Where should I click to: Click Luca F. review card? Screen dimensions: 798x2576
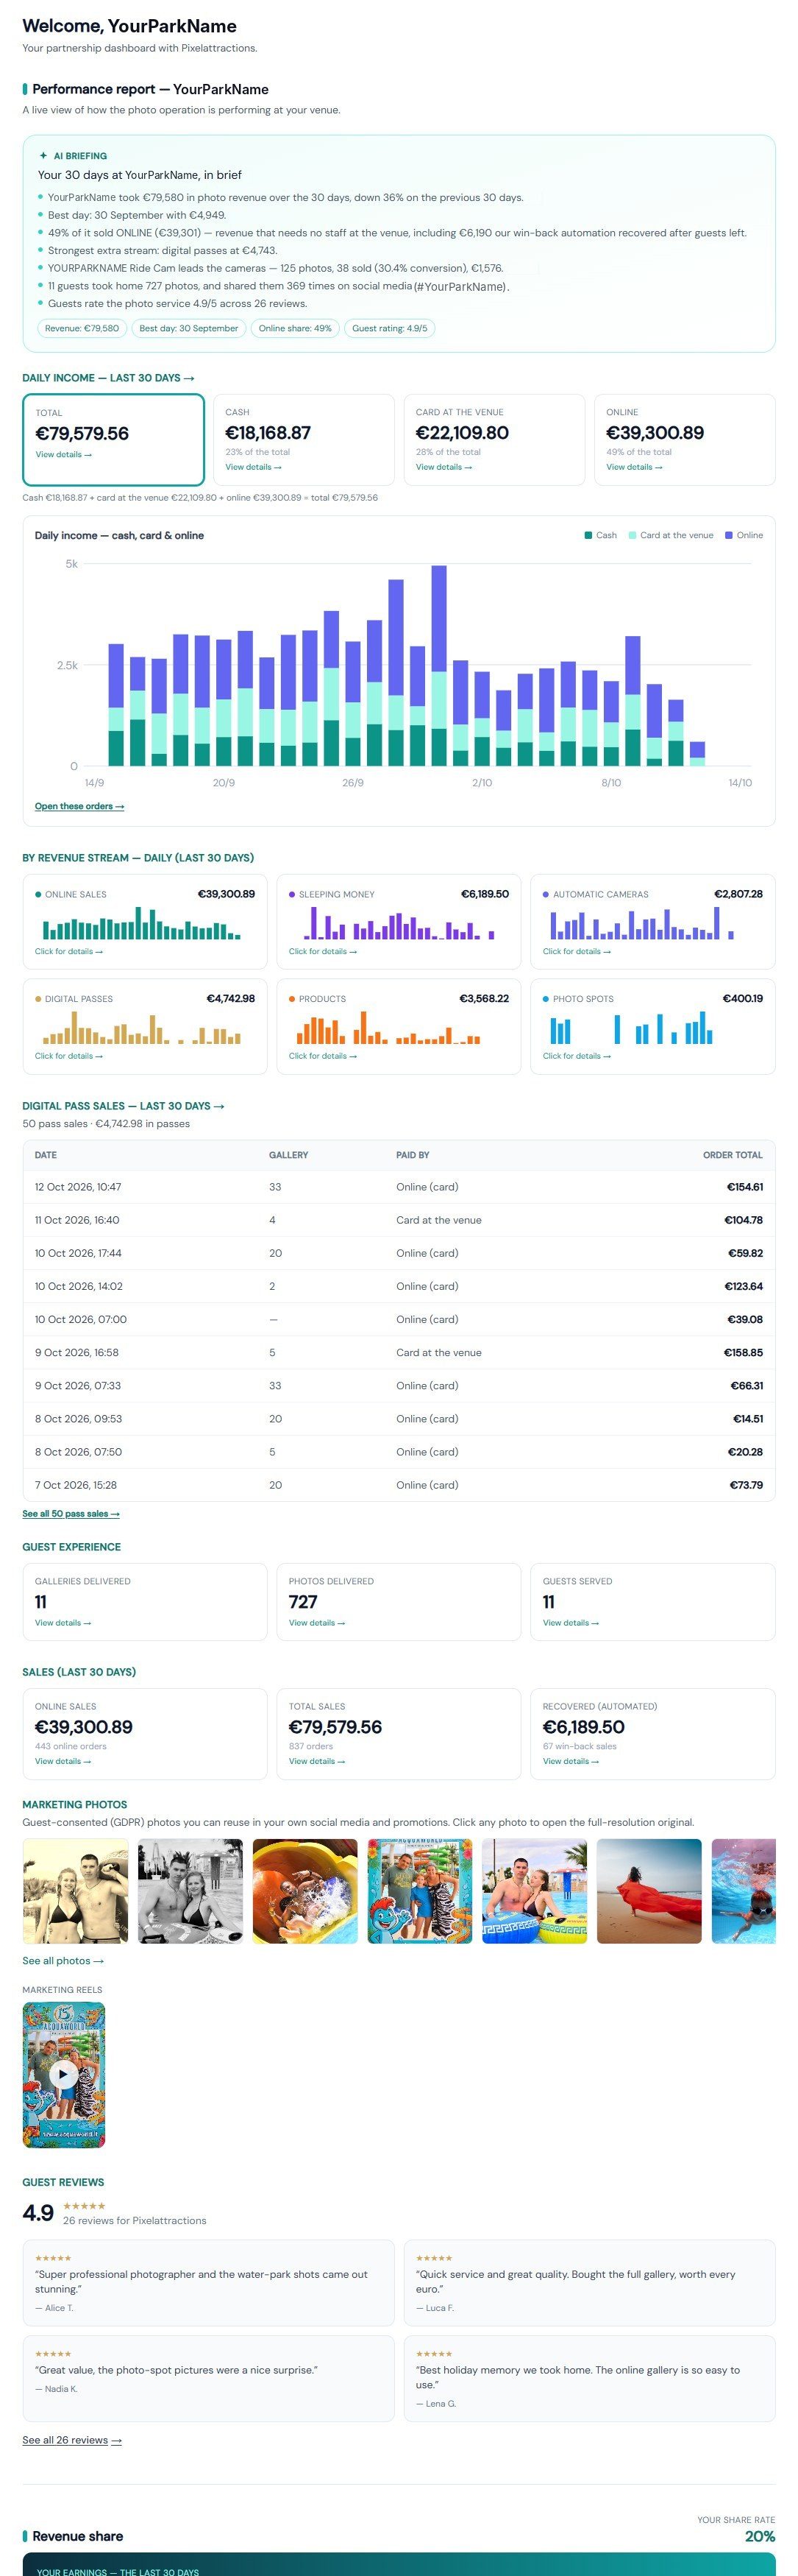tap(589, 2282)
